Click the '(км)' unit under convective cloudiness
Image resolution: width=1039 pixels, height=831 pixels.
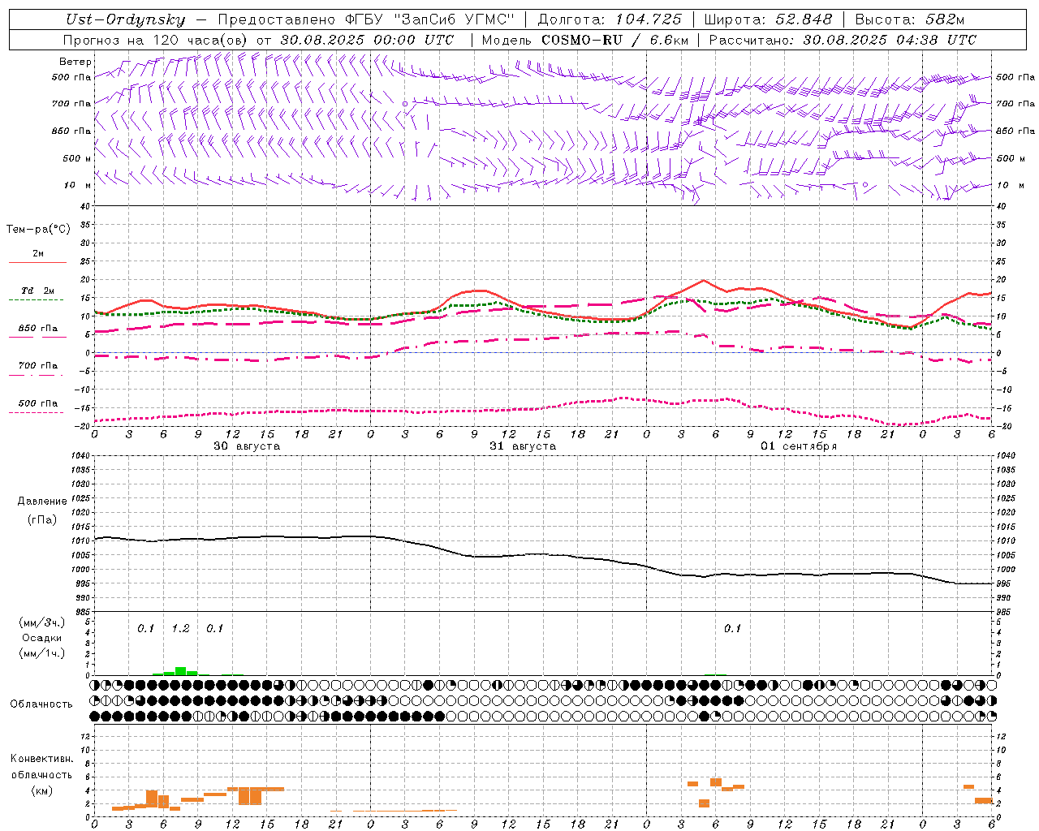(x=42, y=790)
